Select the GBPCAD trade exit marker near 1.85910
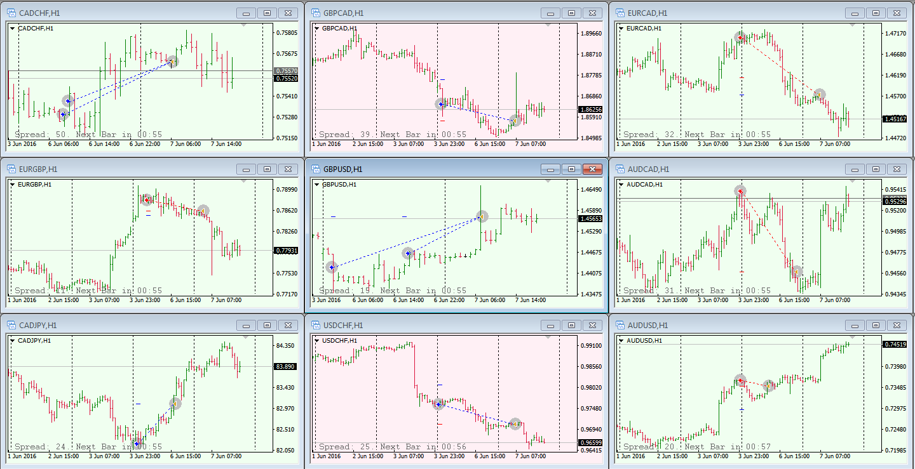The image size is (915, 469). [515, 121]
